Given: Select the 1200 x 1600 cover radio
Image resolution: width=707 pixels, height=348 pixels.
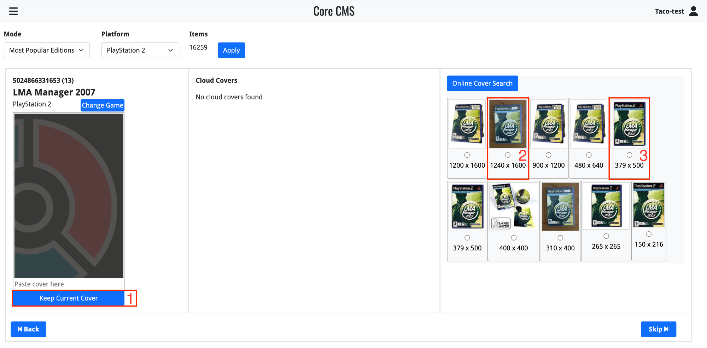Looking at the screenshot, I should pyautogui.click(x=467, y=155).
